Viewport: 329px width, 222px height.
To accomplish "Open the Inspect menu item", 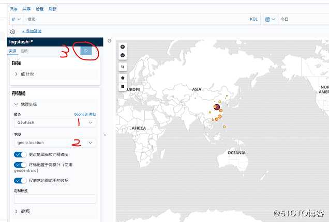I will (39, 9).
